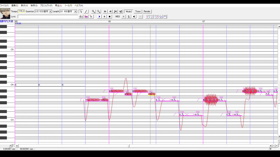The image size is (280, 157).
Task: Click the insert rest R icon
Action: (x=91, y=17)
